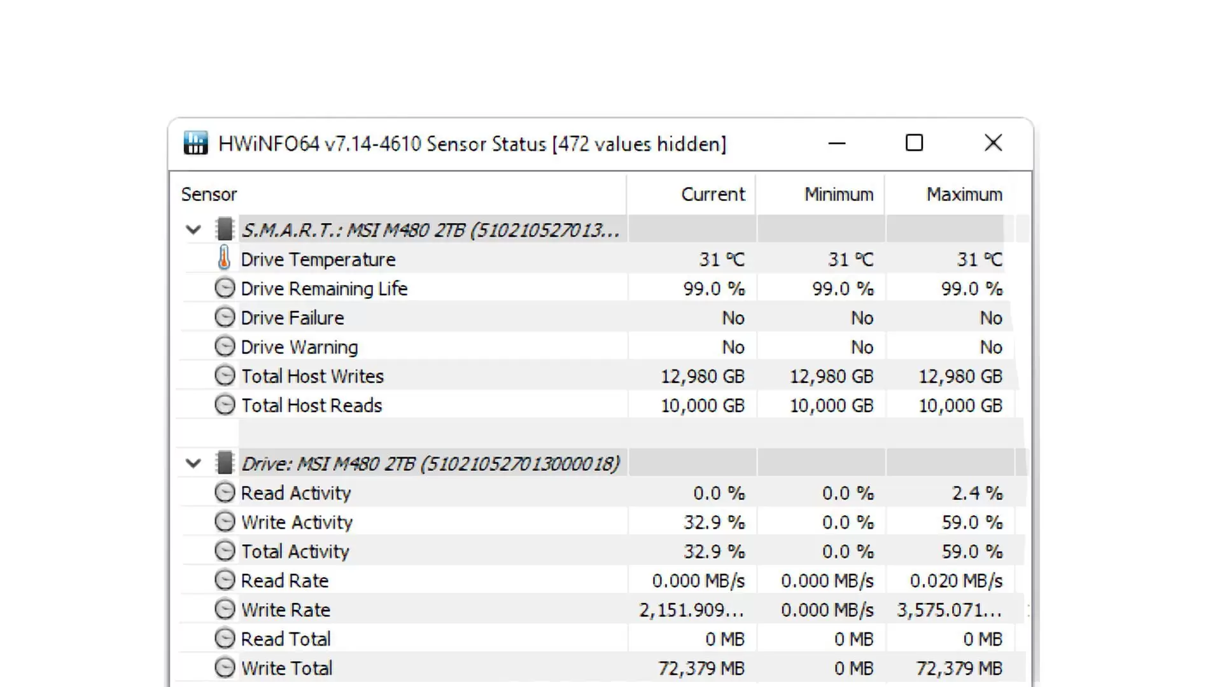Select the Drive Warning row
Viewport: 1222px width, 687px height.
coord(299,347)
